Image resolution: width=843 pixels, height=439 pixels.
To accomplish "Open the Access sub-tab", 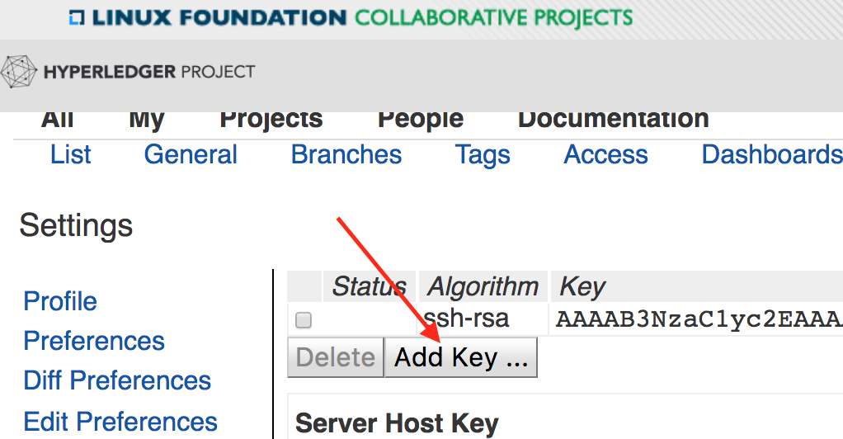I will (x=605, y=154).
